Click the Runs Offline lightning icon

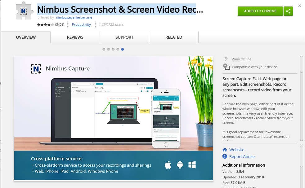[226, 59]
